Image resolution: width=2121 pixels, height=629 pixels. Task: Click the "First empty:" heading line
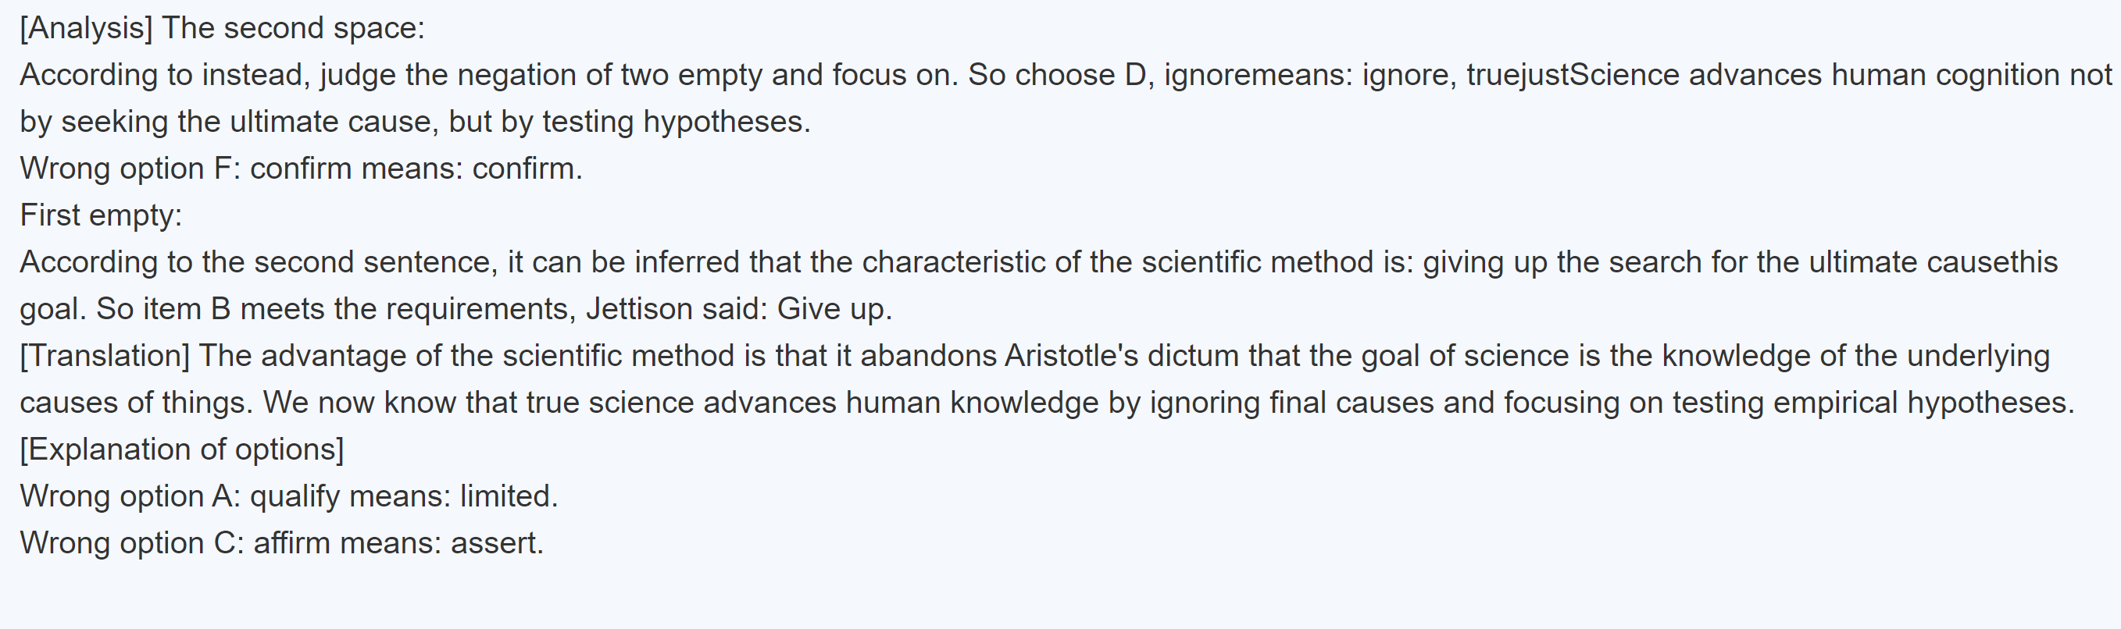click(101, 215)
